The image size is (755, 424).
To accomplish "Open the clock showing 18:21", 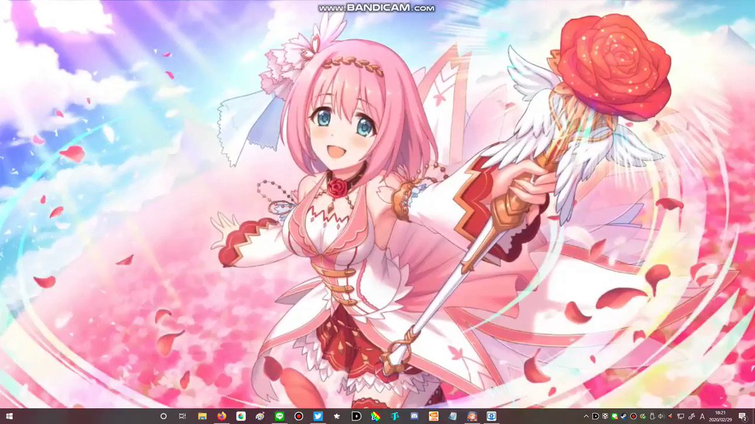I will click(720, 416).
